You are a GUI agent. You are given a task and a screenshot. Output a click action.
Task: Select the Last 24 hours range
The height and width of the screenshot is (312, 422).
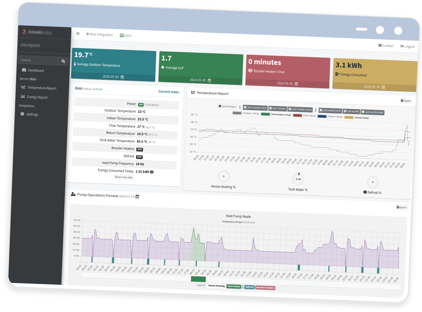[227, 106]
